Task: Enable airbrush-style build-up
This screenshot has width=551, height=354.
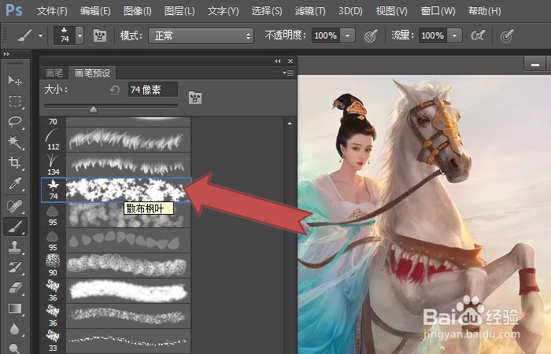Action: pos(478,35)
